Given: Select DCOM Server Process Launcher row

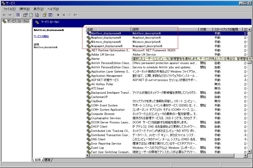Looking at the screenshot, I should click(167, 122).
